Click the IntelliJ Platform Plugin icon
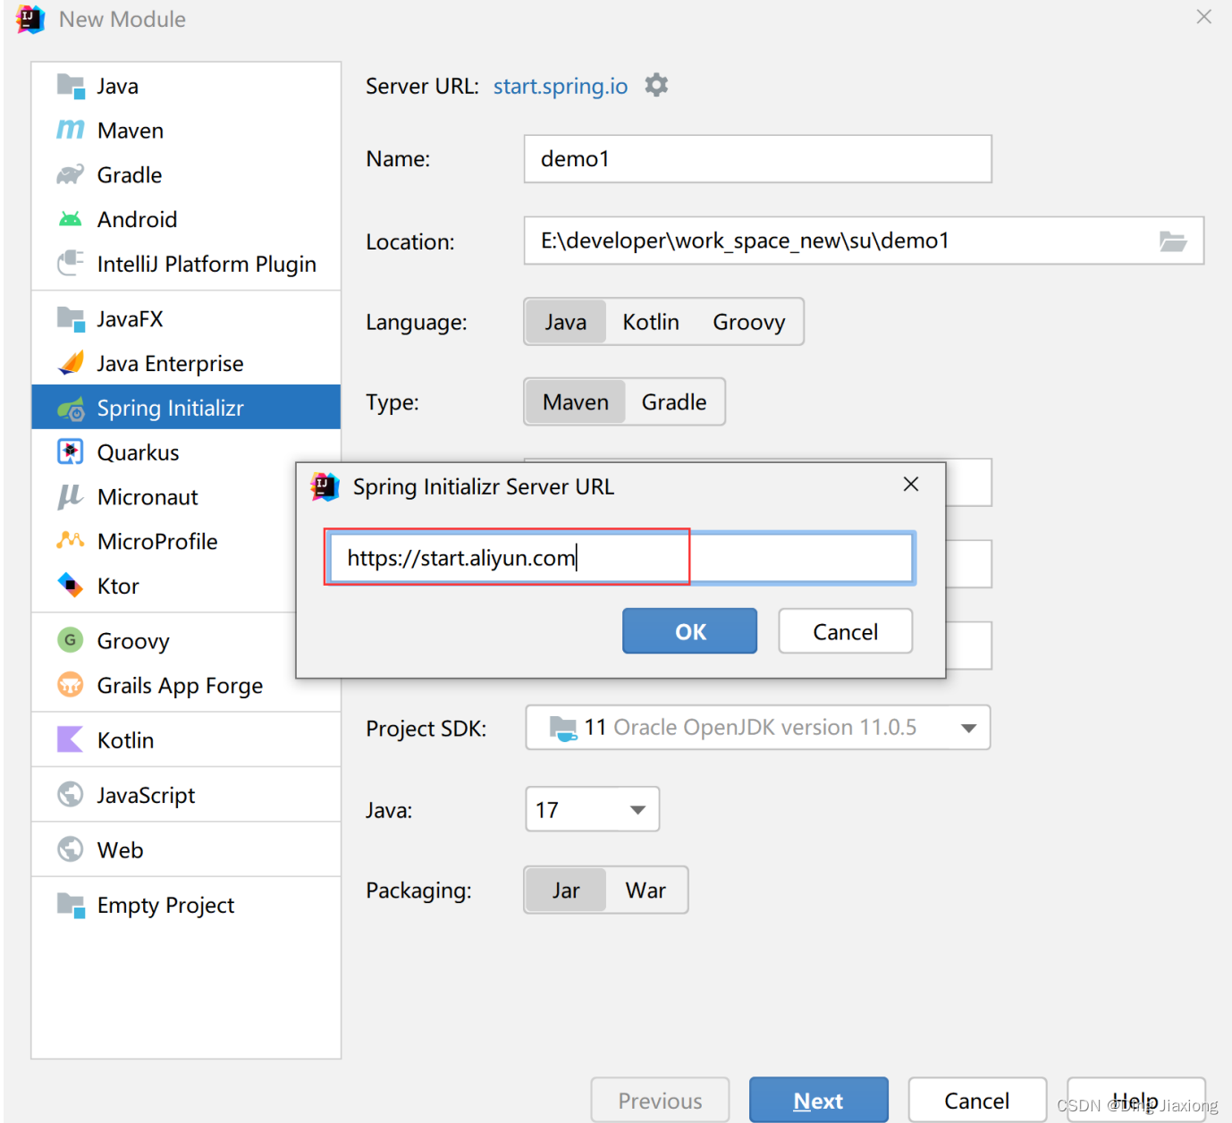The width and height of the screenshot is (1232, 1123). 71,263
